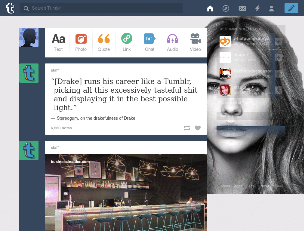
Task: Open the Apps footer link
Action: click(238, 186)
